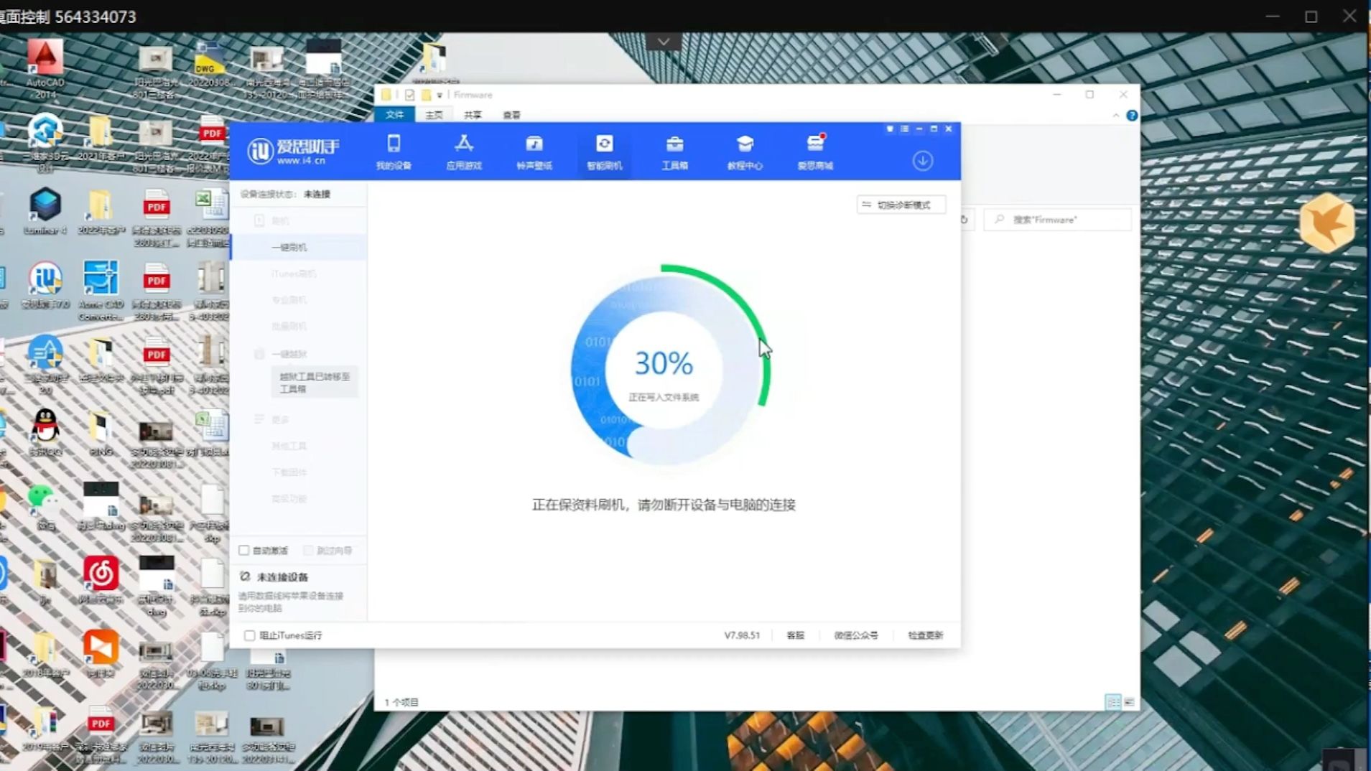Click 微信公众号 link in status bar
Image resolution: width=1371 pixels, height=771 pixels.
[855, 635]
